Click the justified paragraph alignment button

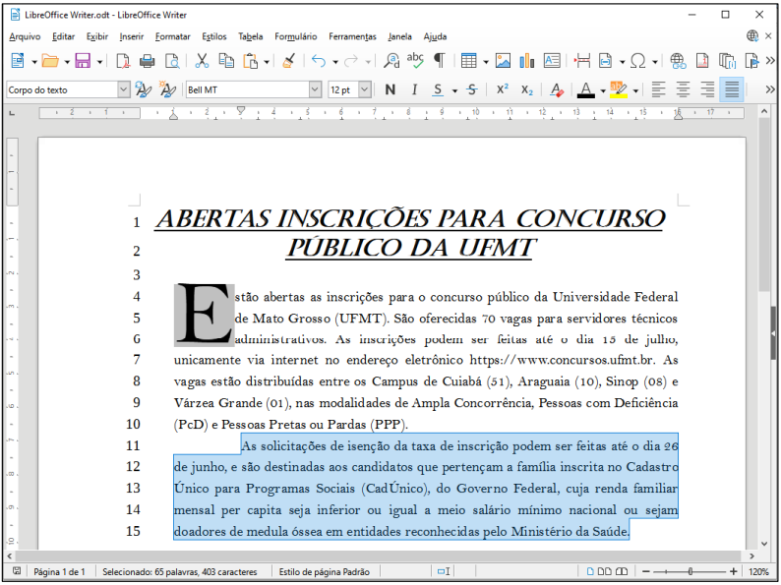[731, 89]
